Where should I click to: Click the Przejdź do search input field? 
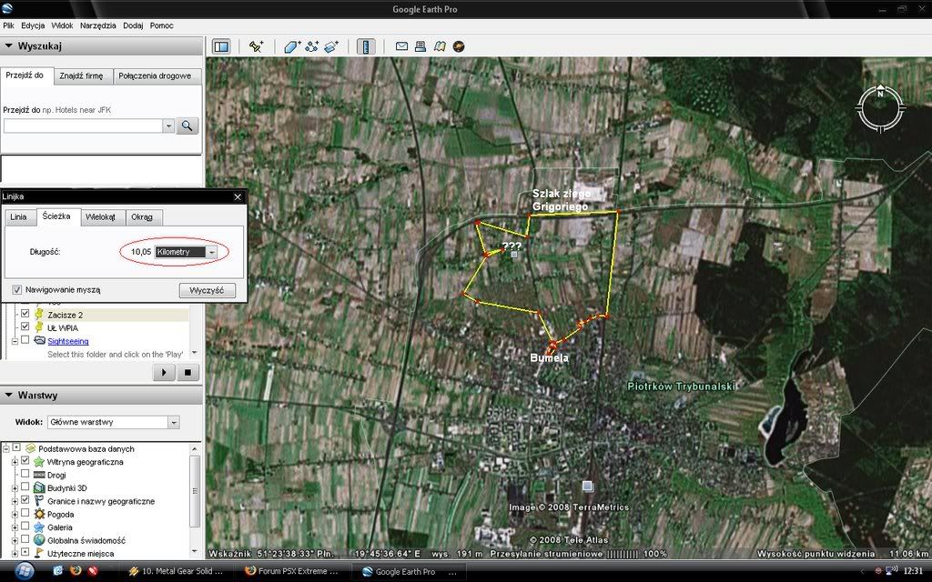click(x=83, y=125)
